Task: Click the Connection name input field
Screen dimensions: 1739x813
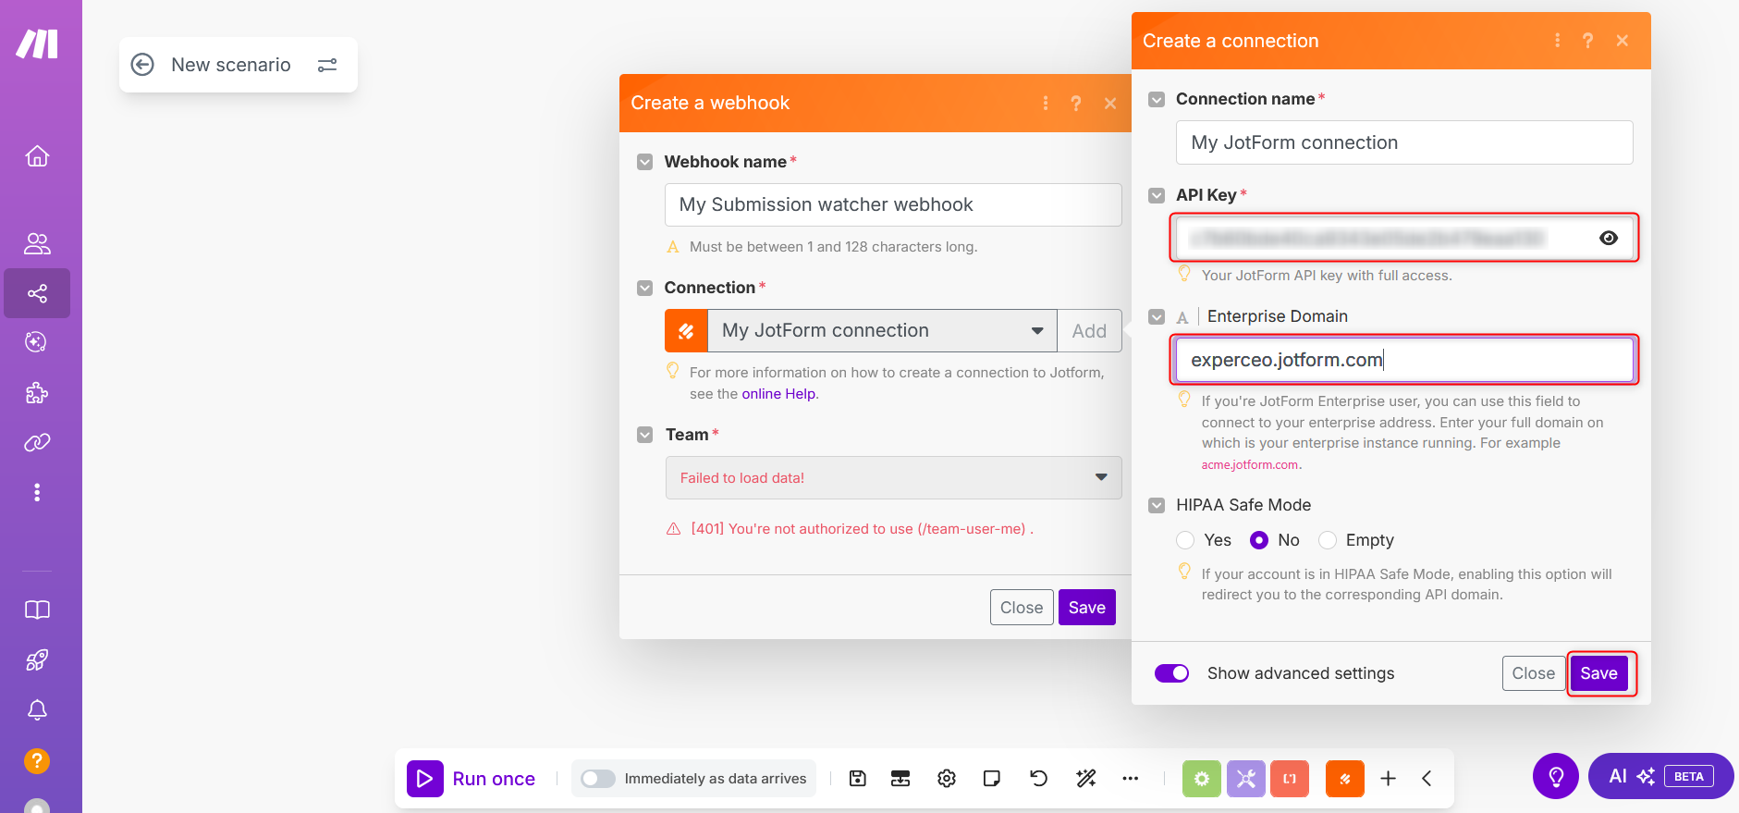Action: (x=1404, y=142)
